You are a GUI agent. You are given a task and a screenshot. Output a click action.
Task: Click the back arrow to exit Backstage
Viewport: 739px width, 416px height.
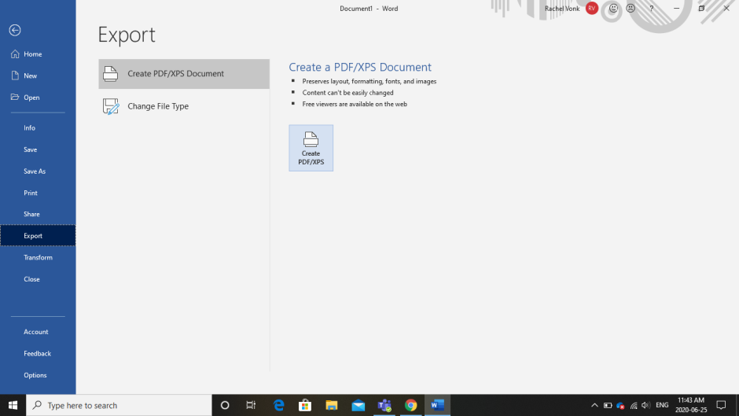[x=15, y=30]
